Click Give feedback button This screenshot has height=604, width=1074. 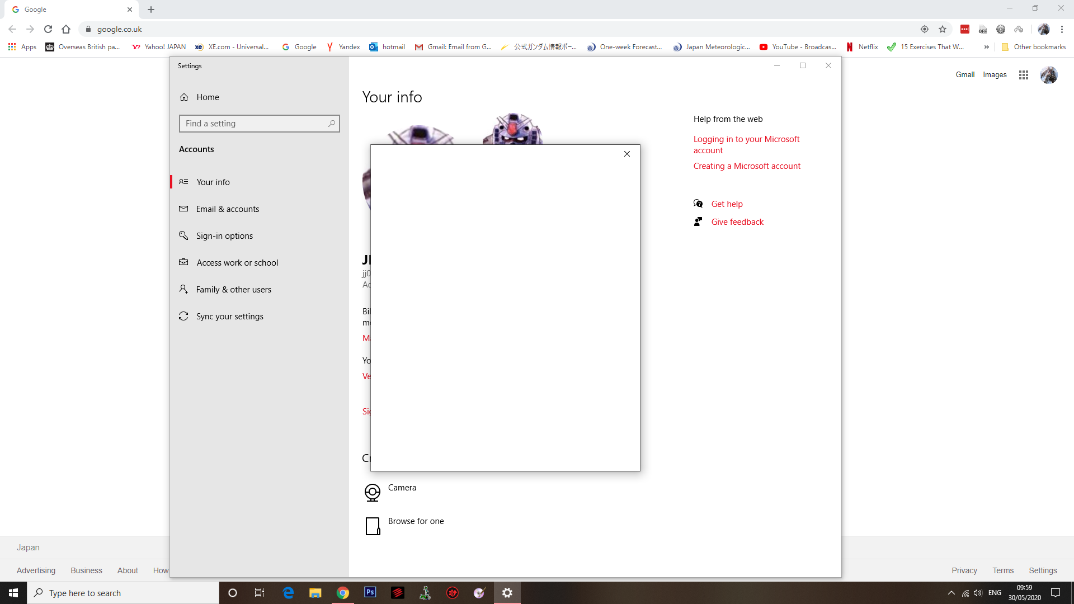[x=737, y=222]
